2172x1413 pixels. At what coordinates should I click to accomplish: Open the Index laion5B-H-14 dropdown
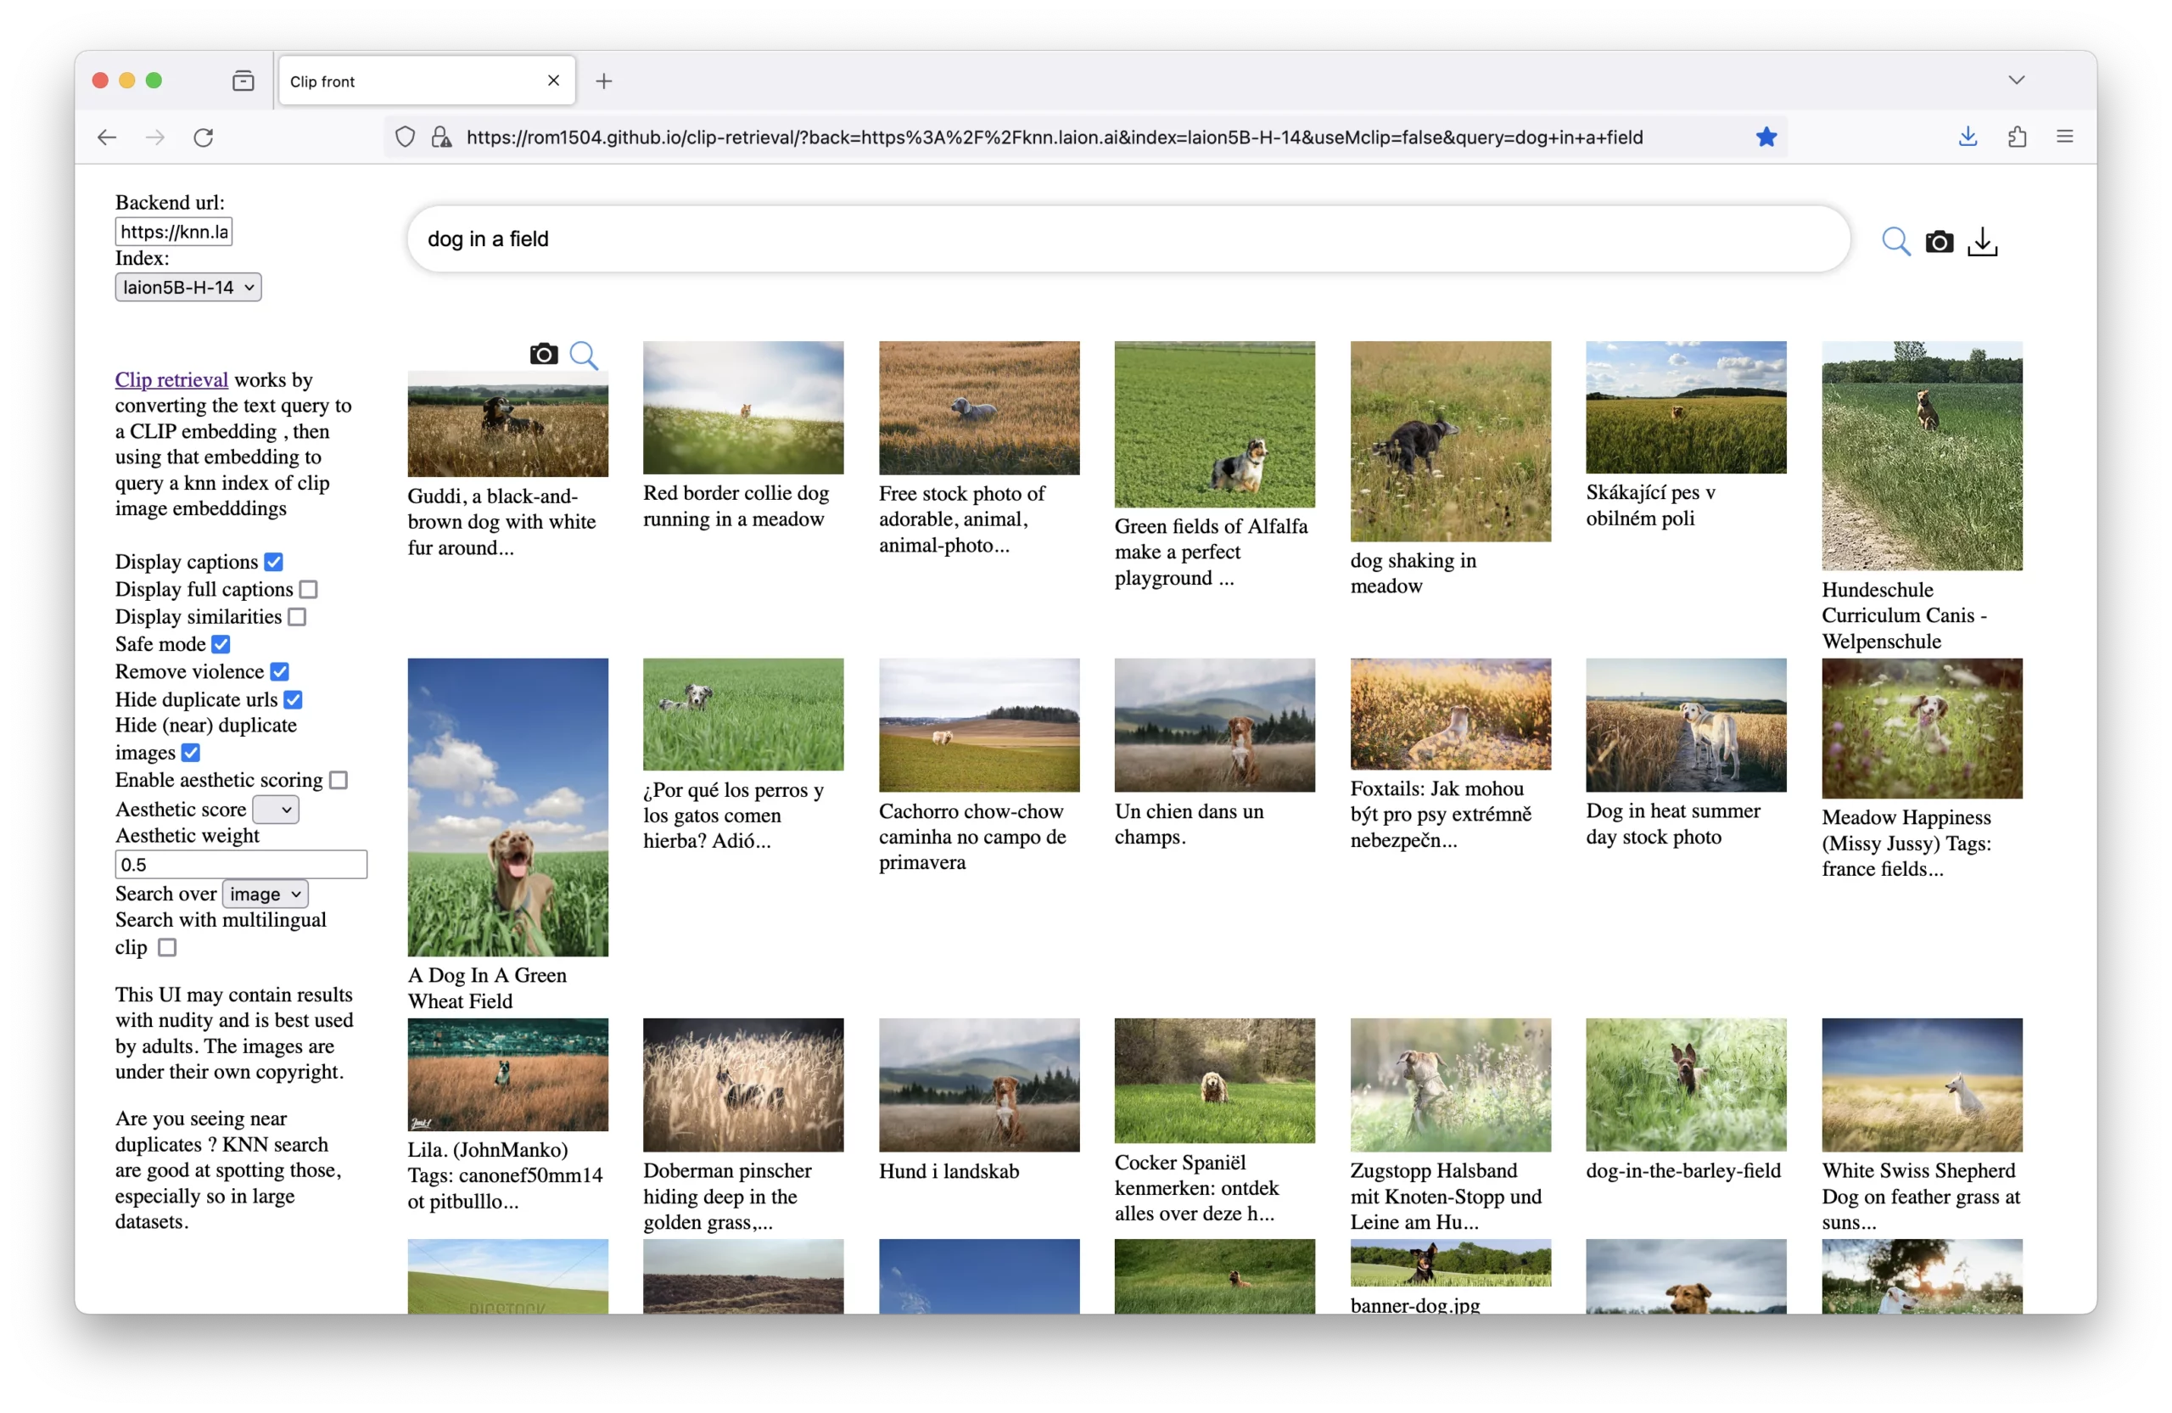(x=188, y=288)
